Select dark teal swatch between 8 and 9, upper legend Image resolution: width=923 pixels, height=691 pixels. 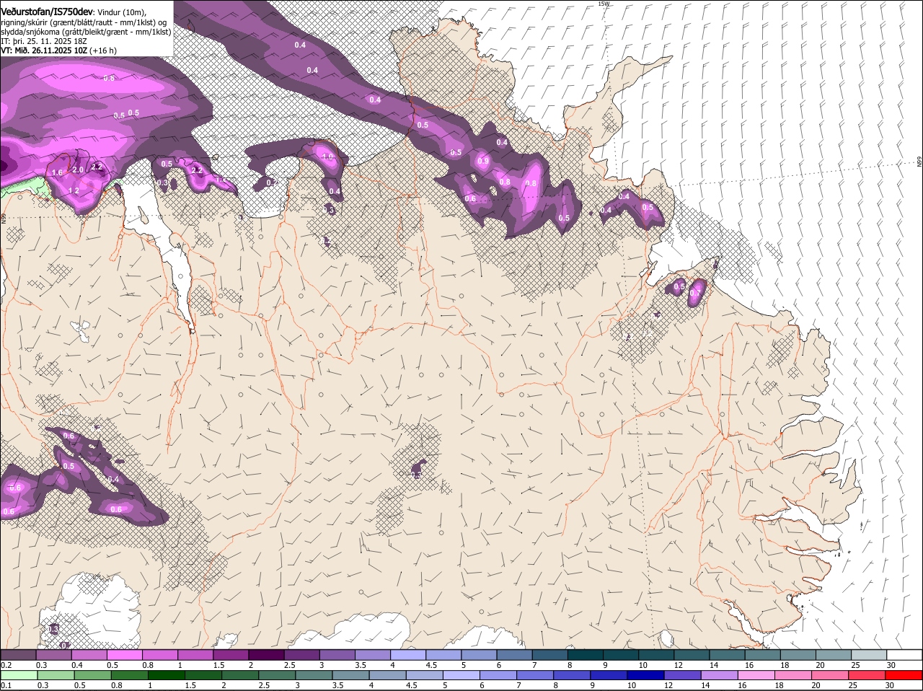coord(585,654)
